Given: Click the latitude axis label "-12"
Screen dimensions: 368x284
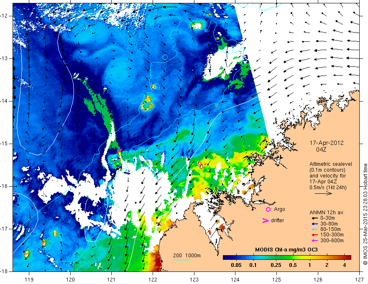Looking at the screenshot, I should point(5,16).
